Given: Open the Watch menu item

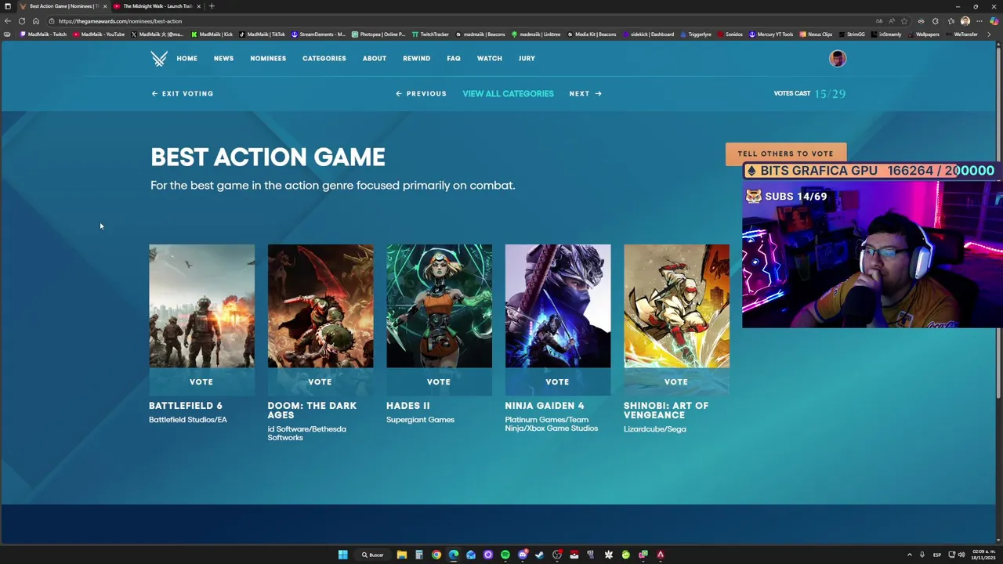Looking at the screenshot, I should pos(490,59).
